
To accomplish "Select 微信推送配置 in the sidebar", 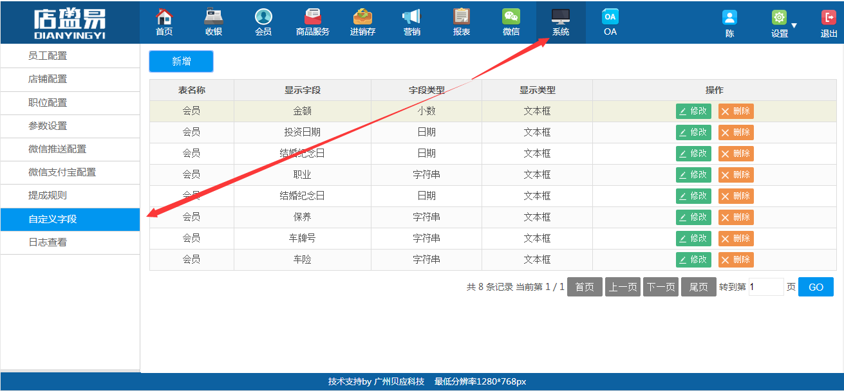I will tap(70, 149).
